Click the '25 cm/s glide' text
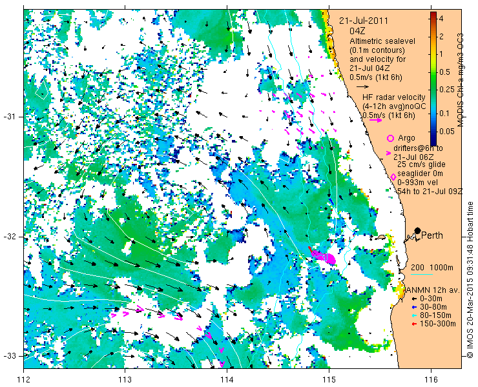Screen dimensions: 478x387 [x=422, y=164]
